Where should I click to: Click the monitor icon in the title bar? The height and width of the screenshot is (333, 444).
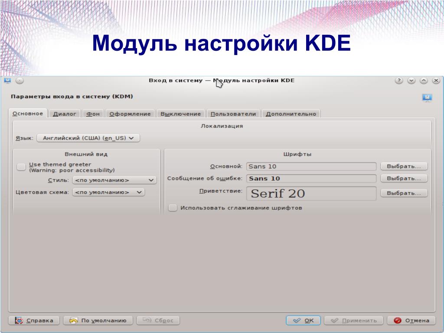click(7, 81)
